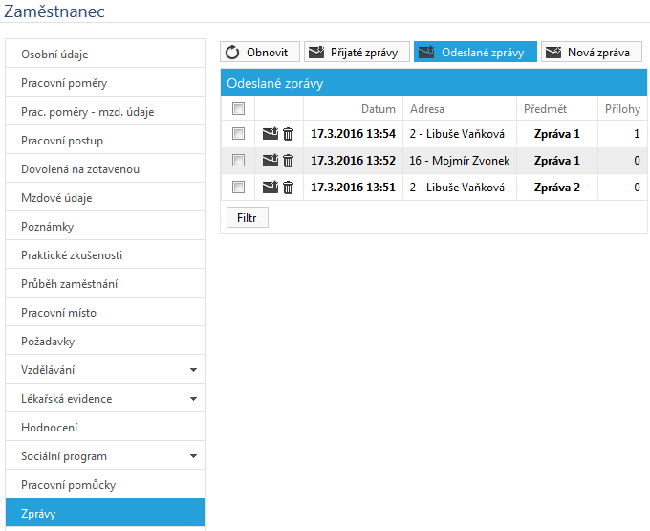Delete message sent at 13:54 via trash icon
The height and width of the screenshot is (531, 650).
pyautogui.click(x=288, y=134)
